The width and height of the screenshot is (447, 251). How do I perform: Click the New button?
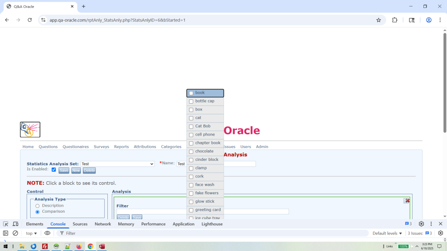[x=76, y=170]
